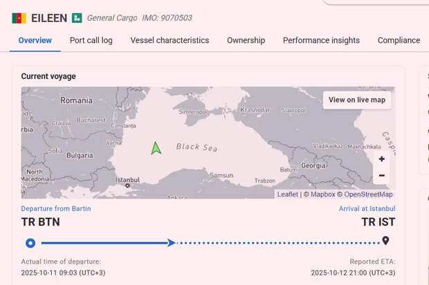Go to the Ownership tab
The width and height of the screenshot is (429, 285).
[x=246, y=40]
